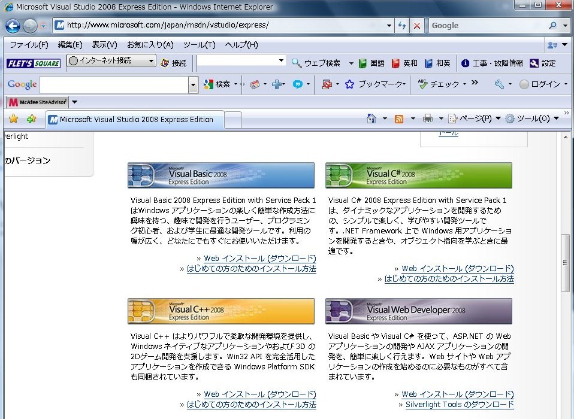Open the 英和 dictionary icon
Image resolution: width=574 pixels, height=419 pixels.
click(x=395, y=63)
